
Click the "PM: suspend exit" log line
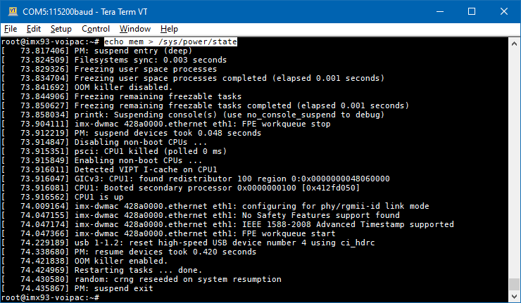106,289
